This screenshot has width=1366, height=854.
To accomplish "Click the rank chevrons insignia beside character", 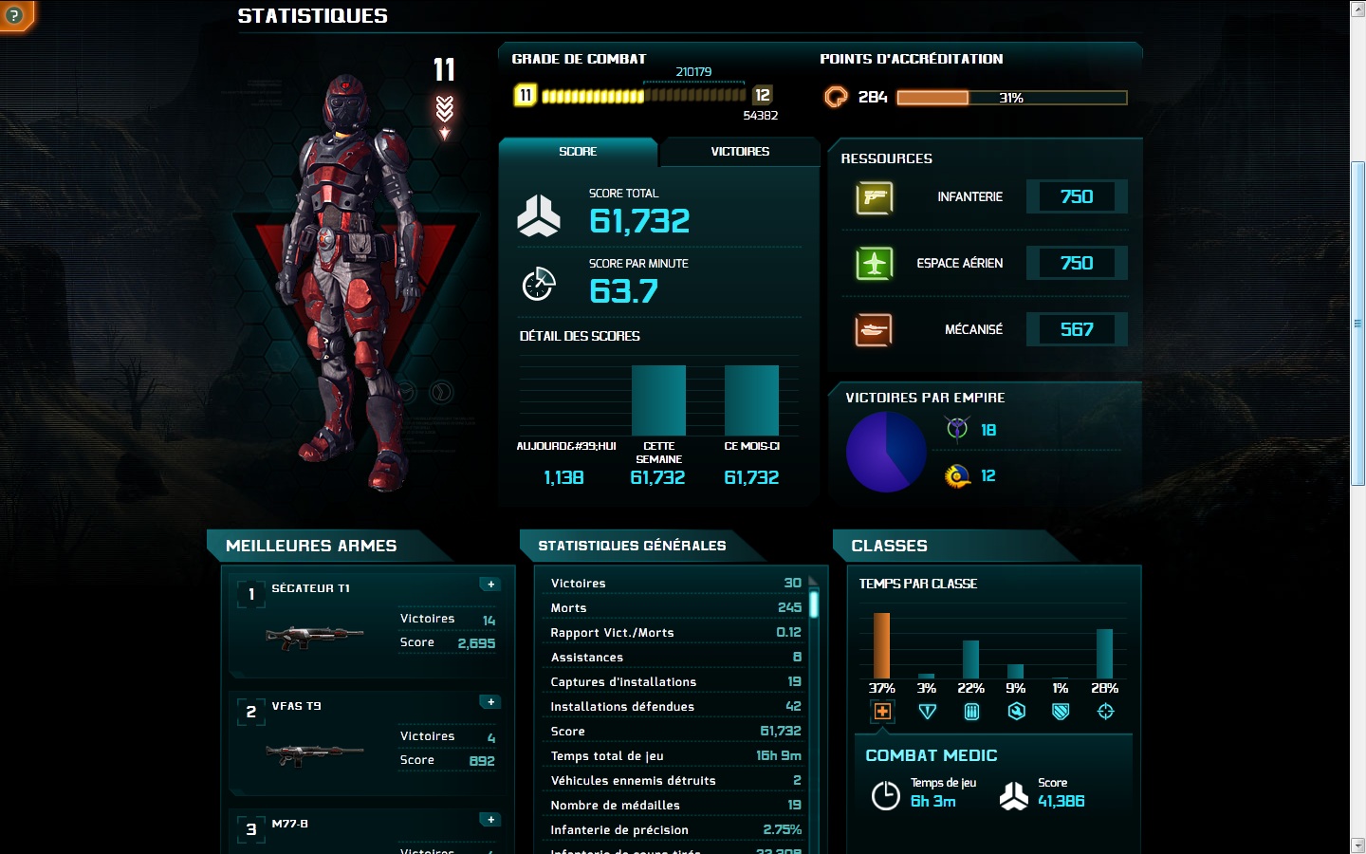I will (444, 117).
